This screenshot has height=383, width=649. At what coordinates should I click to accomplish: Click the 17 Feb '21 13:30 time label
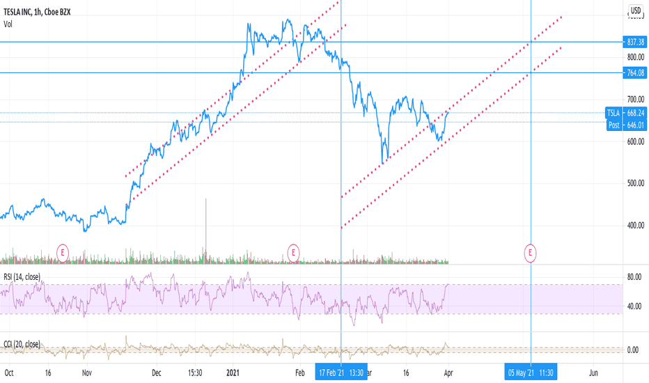[341, 373]
